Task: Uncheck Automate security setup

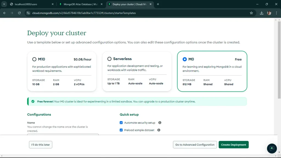Action: click(x=121, y=123)
